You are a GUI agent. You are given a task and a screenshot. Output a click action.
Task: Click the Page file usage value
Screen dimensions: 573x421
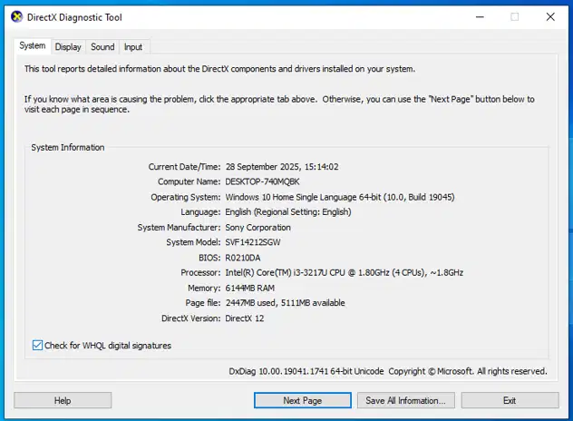[285, 303]
